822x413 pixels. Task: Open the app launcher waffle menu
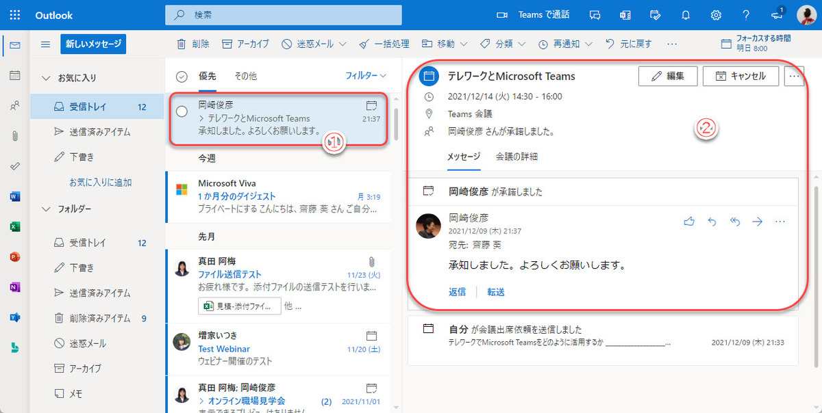click(15, 15)
